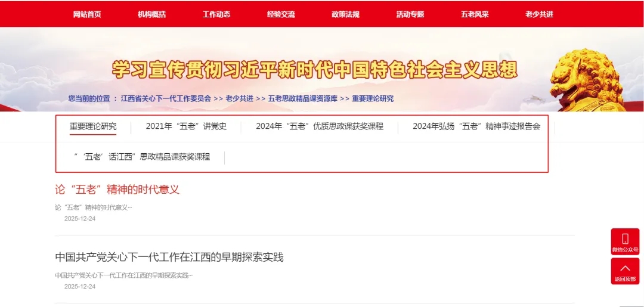This screenshot has height=307, width=644.
Task: Open the 2024年“五老”优质思政课获奖课程 tab
Action: point(319,126)
